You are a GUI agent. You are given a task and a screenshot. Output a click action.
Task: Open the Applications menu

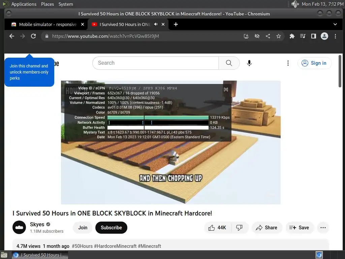point(24,4)
